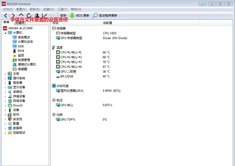Expand the 显示设备 tree node

pos(5,88)
